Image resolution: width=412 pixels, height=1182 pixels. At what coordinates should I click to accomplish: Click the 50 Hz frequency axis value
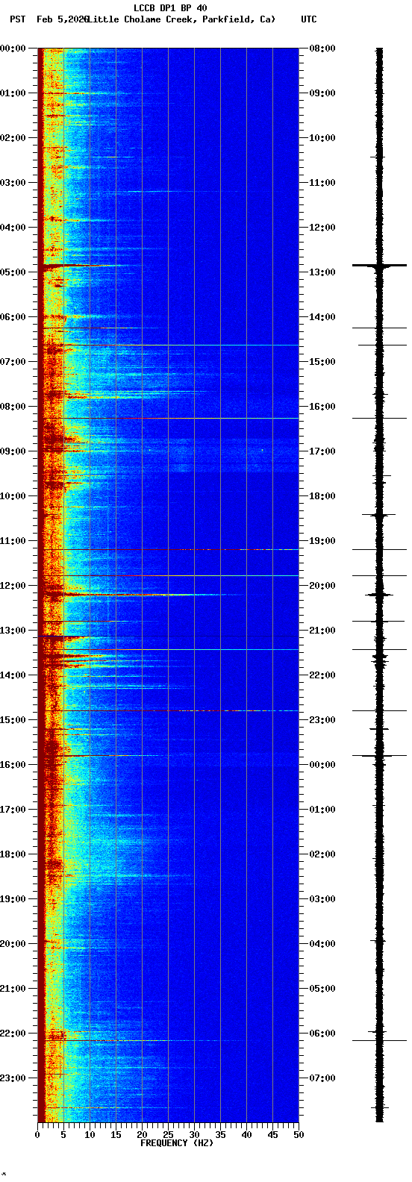tap(299, 1134)
